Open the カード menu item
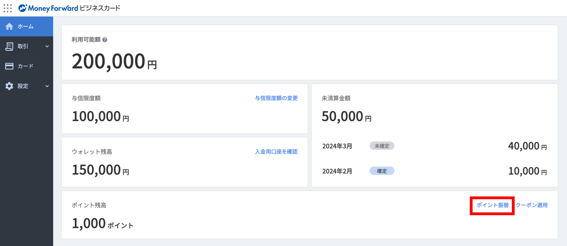567x246 pixels. coord(25,66)
